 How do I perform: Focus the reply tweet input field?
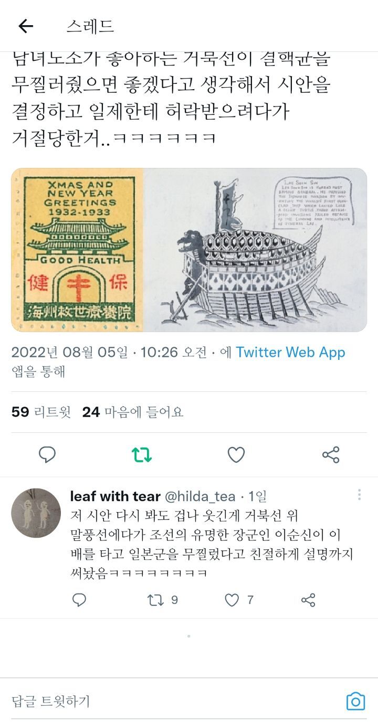[x=173, y=701]
